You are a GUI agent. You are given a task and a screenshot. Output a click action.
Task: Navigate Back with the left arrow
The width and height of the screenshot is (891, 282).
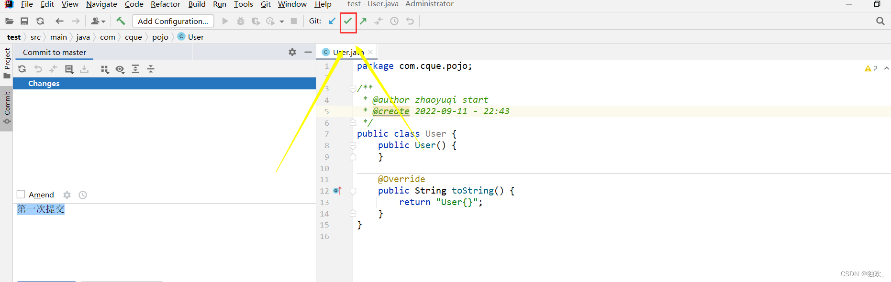(59, 21)
